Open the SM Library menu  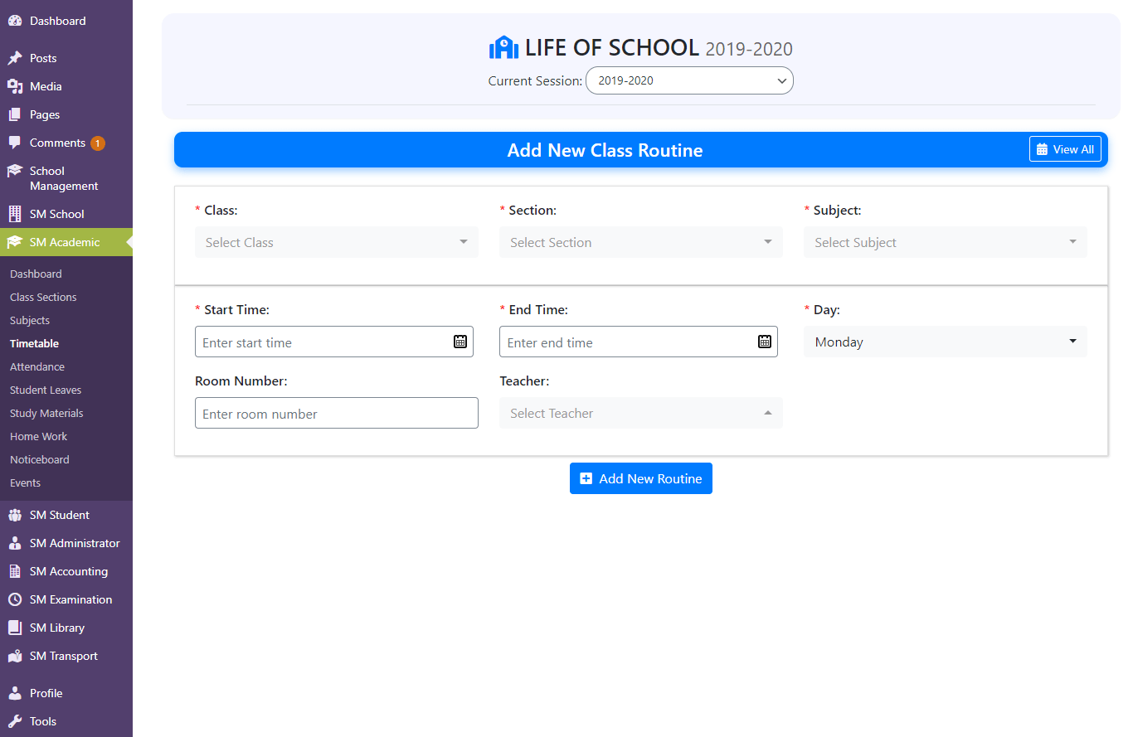point(66,628)
